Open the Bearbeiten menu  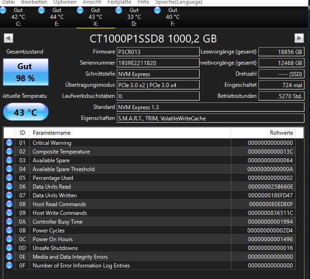click(34, 2)
